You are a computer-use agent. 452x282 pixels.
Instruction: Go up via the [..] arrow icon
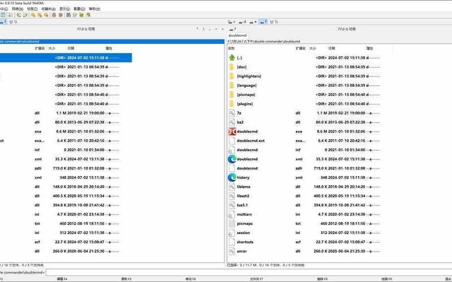232,58
